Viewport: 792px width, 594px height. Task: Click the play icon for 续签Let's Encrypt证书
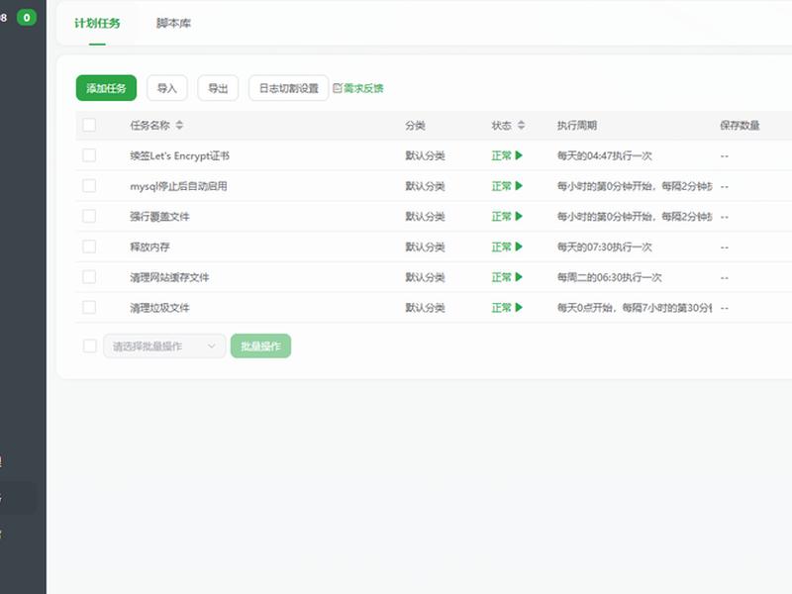519,155
